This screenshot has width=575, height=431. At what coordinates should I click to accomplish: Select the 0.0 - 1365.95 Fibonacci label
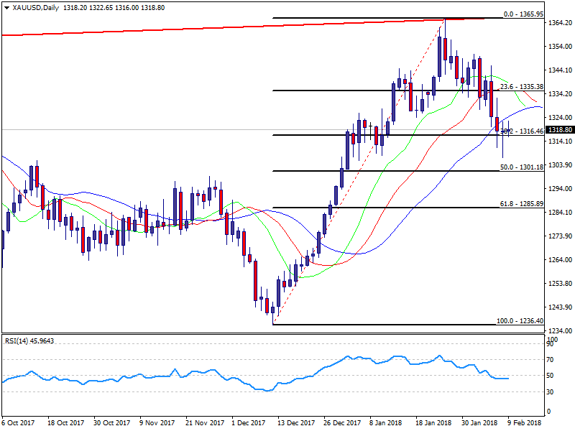point(522,14)
